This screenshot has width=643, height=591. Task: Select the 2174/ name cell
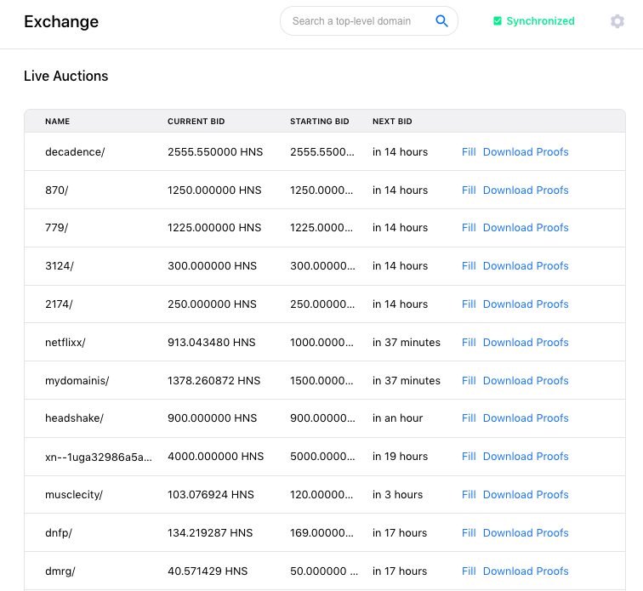coord(59,304)
